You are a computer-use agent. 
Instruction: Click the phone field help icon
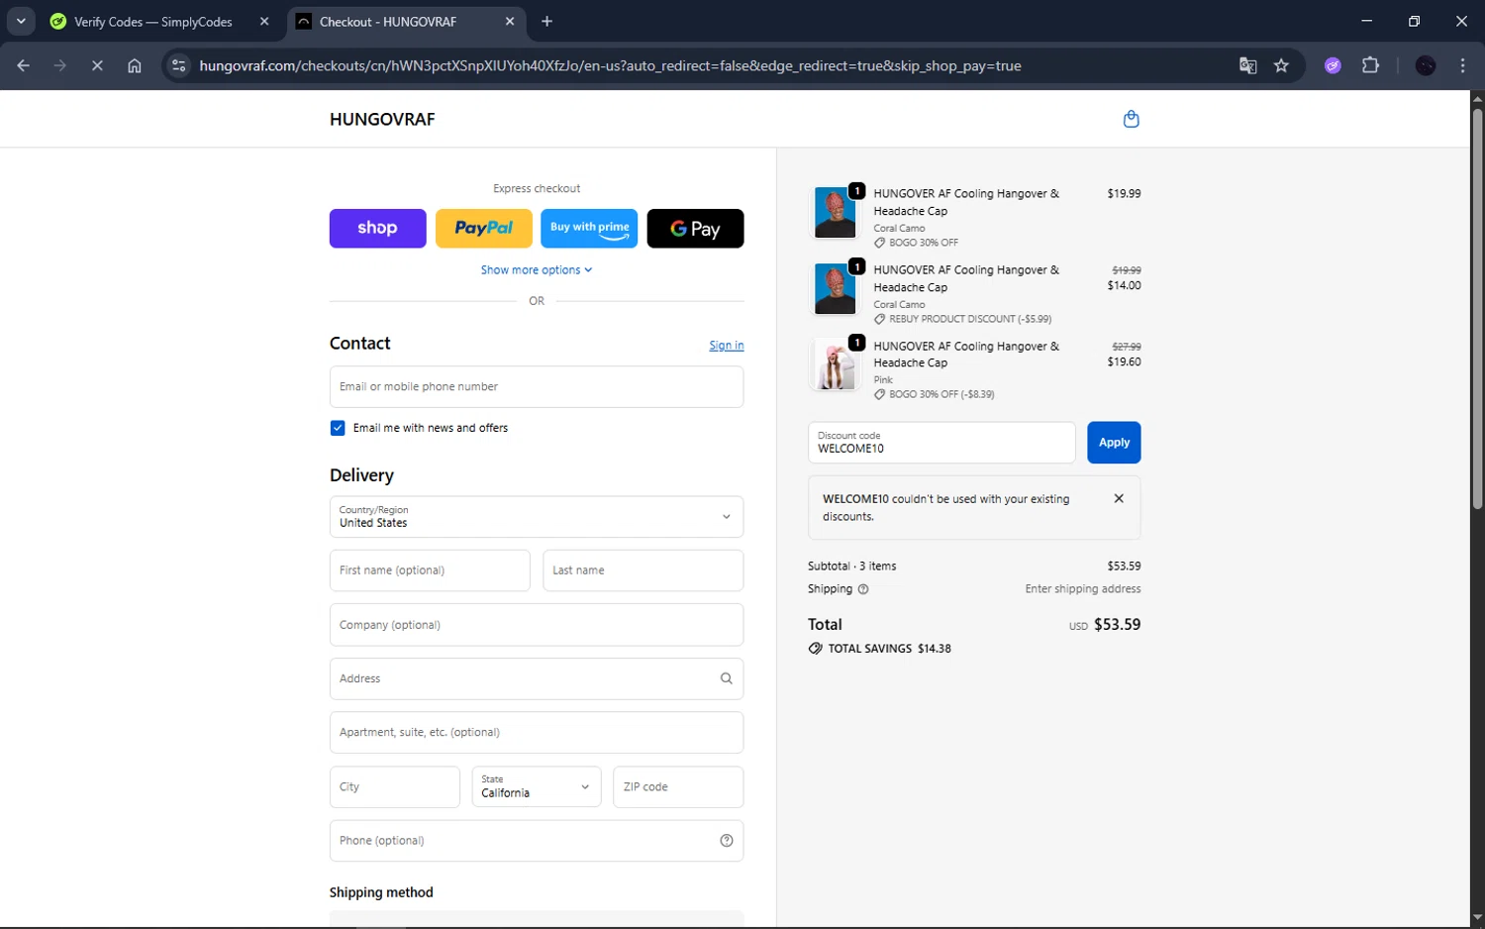[726, 841]
